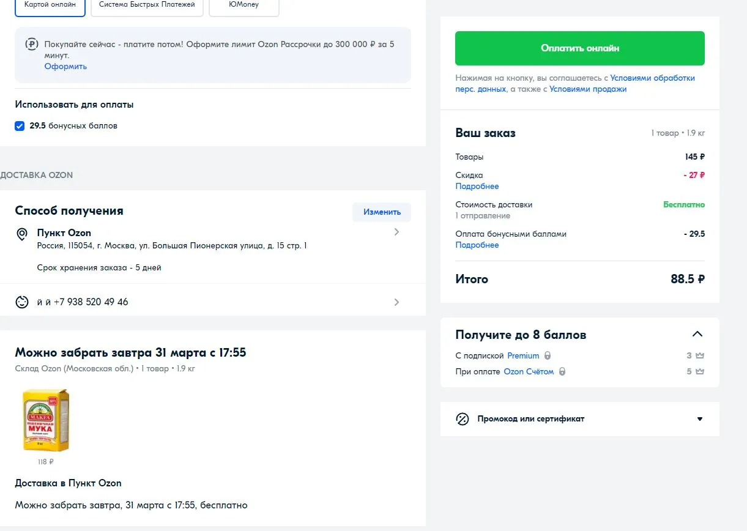Viewport: 747px width, 531px height.
Task: Click the location pin icon beside Пункт Ozon
Action: (x=22, y=234)
